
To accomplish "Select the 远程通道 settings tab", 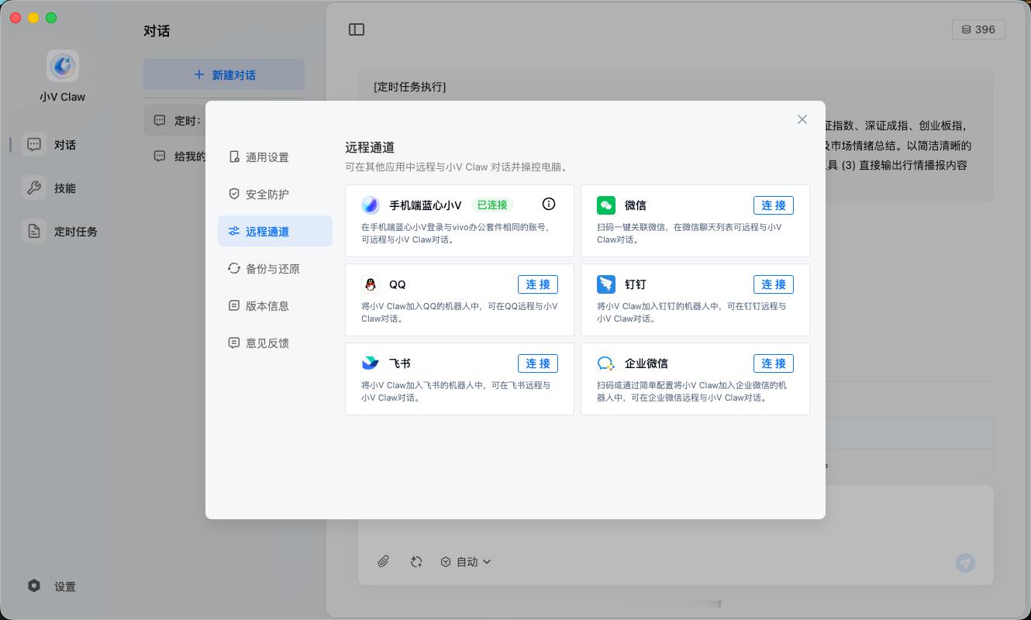I will (x=275, y=232).
